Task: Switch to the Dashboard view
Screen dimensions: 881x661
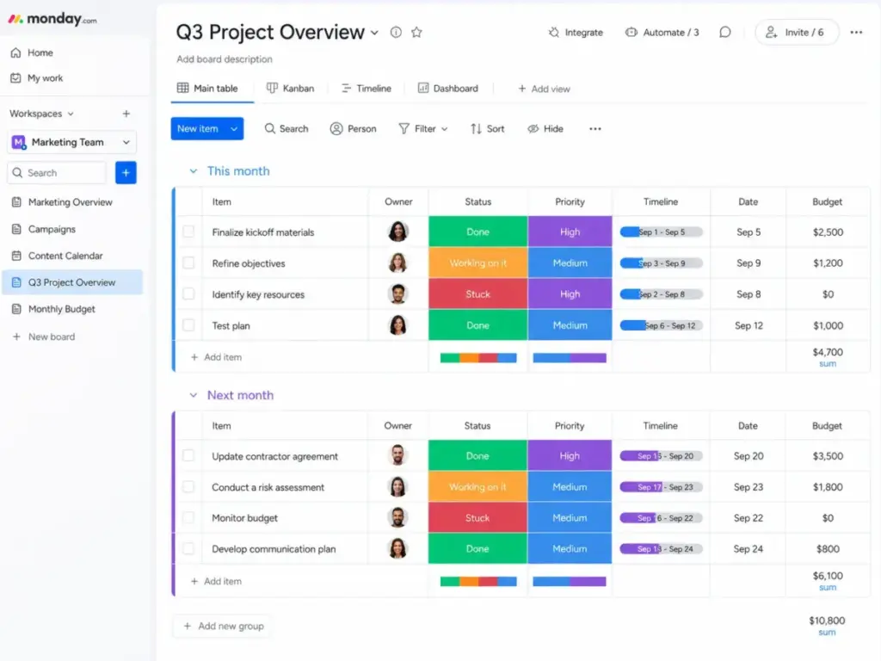Action: (x=447, y=89)
